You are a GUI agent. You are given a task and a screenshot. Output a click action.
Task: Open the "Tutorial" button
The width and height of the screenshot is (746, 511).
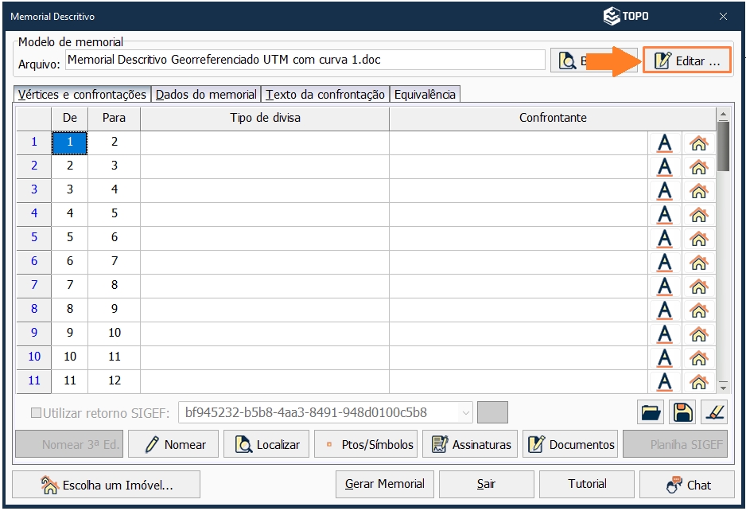586,484
